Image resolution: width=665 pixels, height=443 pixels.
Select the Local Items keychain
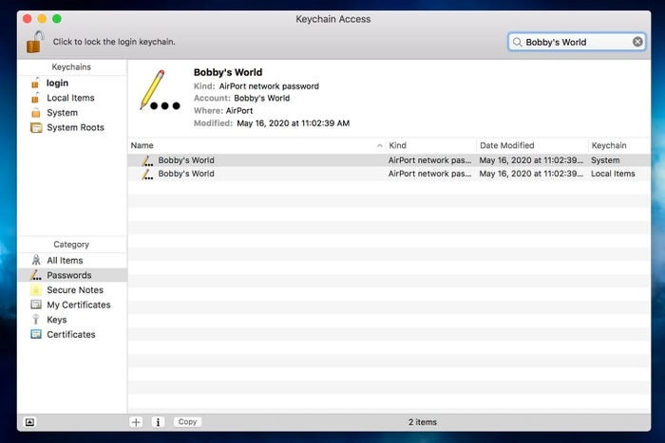(70, 98)
